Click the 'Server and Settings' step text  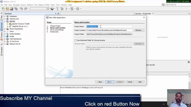point(57,30)
